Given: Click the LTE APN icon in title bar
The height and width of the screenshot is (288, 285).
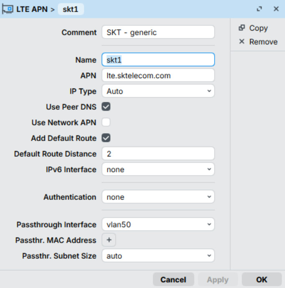Looking at the screenshot, I should coord(8,9).
